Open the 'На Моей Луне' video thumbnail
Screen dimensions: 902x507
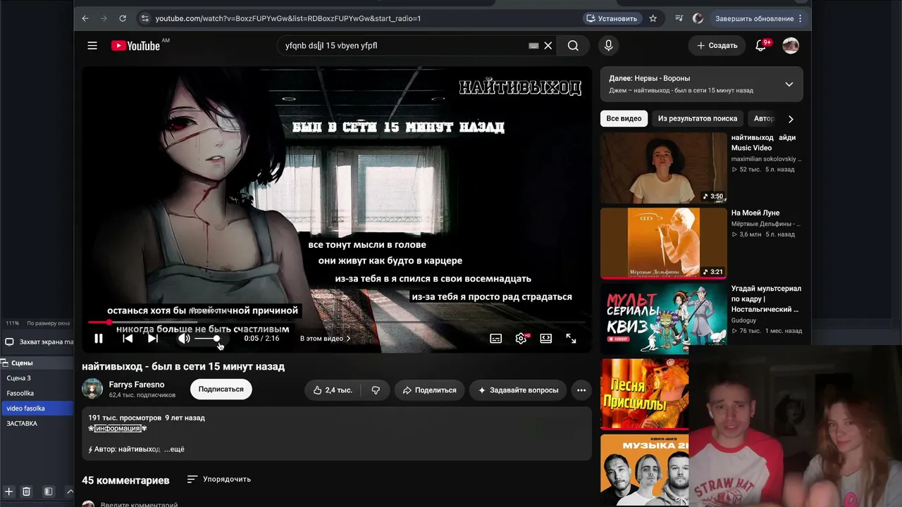(663, 244)
